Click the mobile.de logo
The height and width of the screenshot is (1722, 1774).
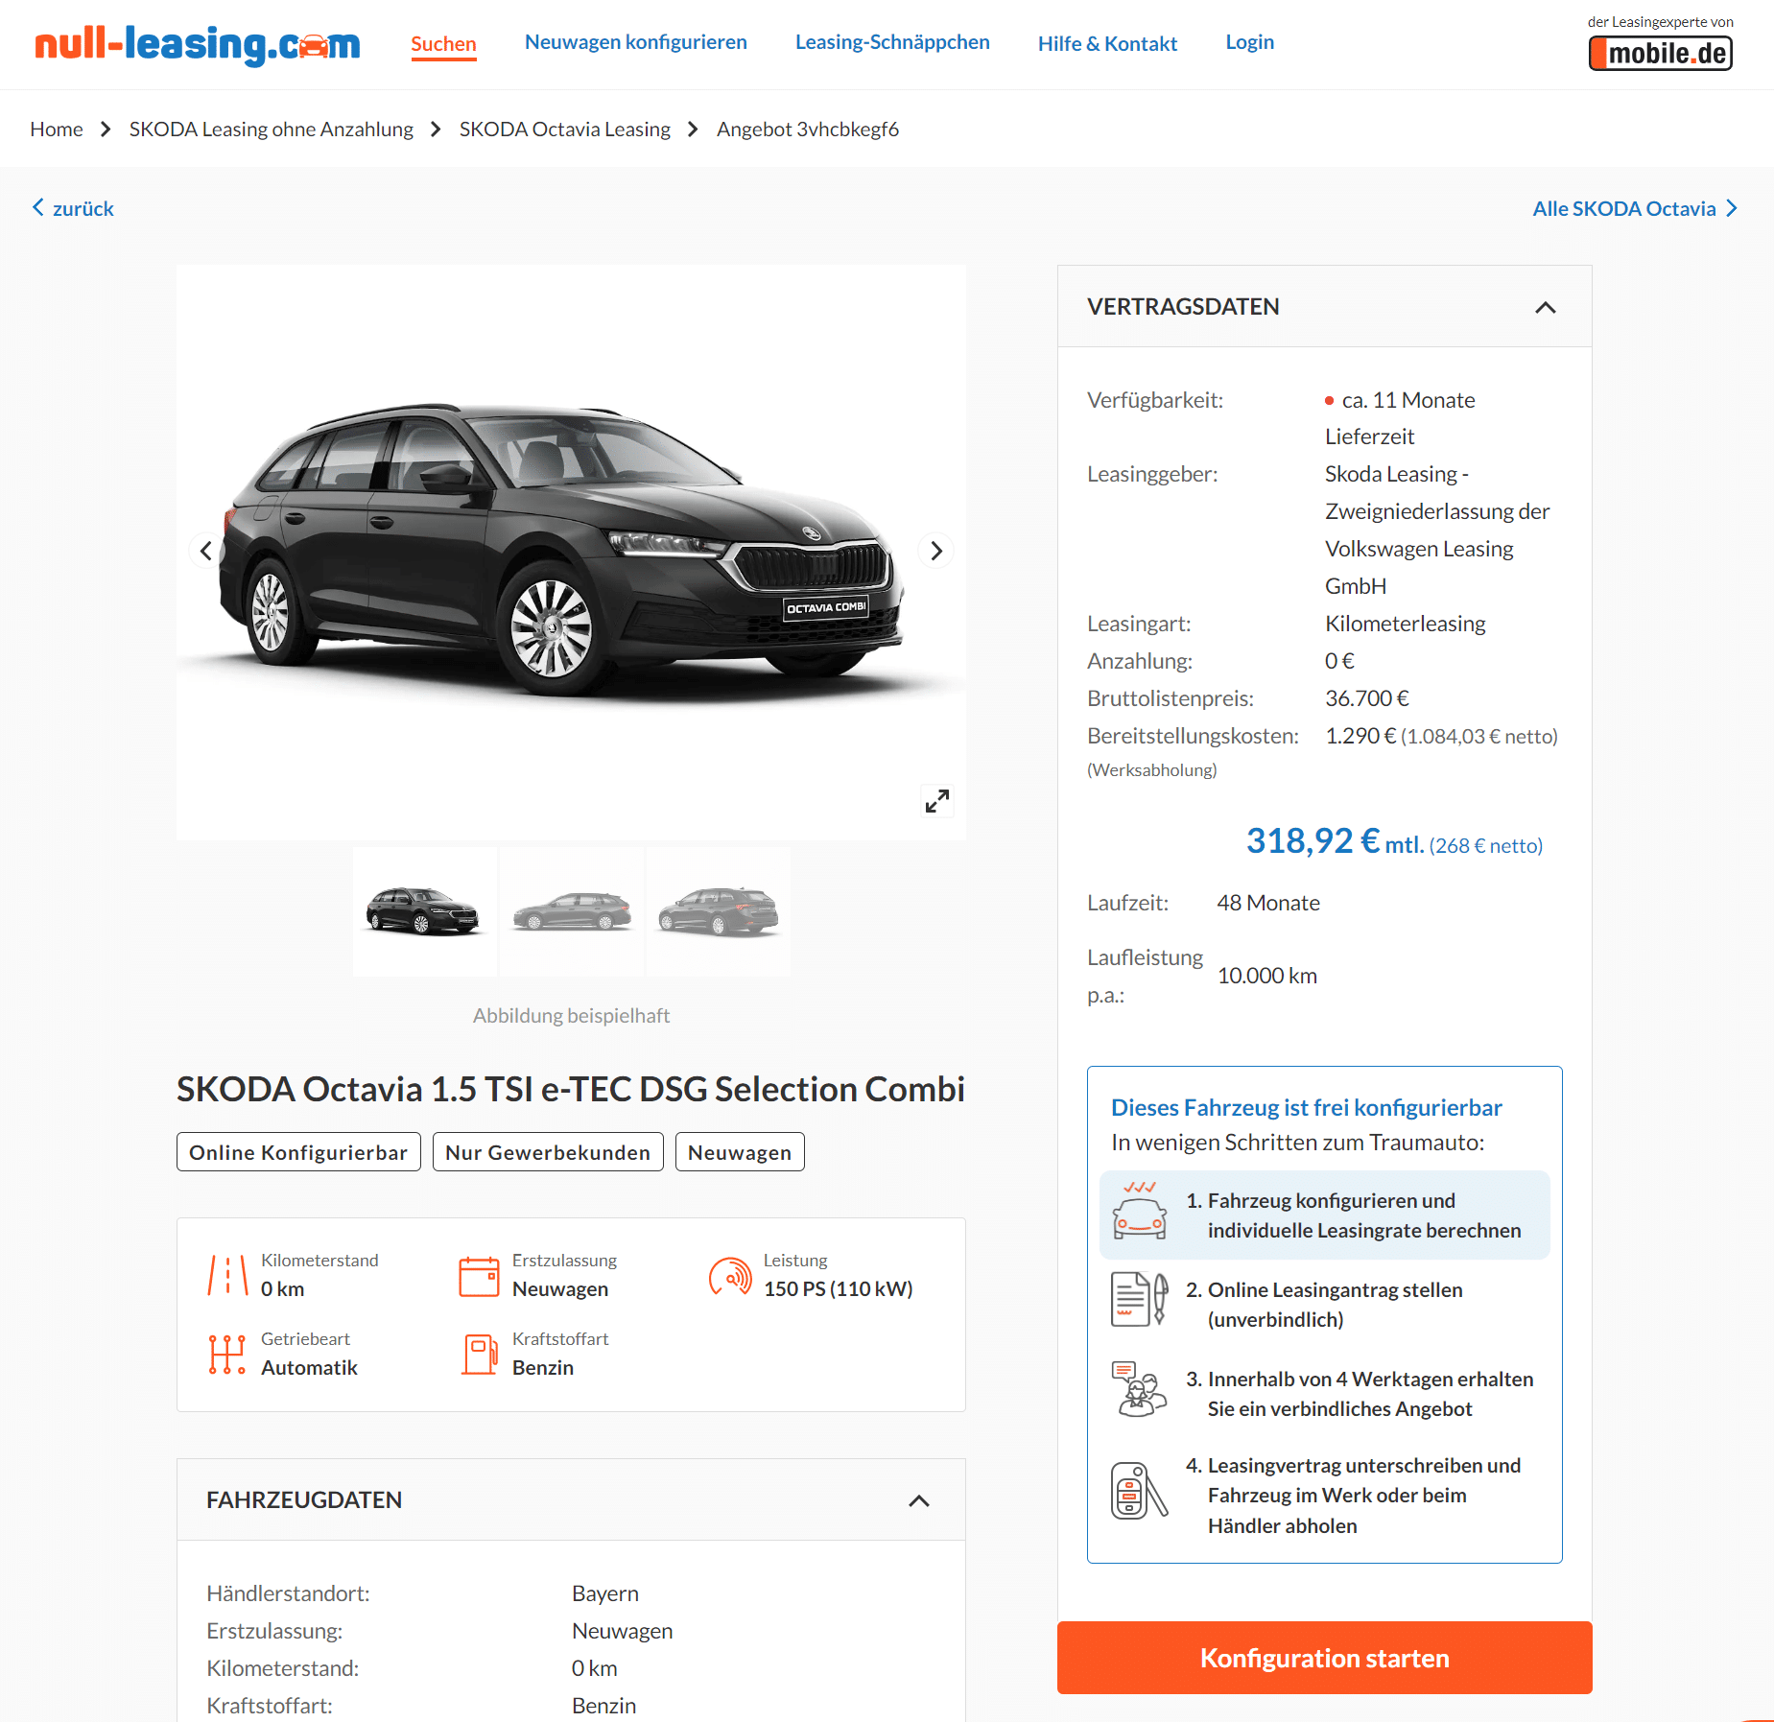1661,53
